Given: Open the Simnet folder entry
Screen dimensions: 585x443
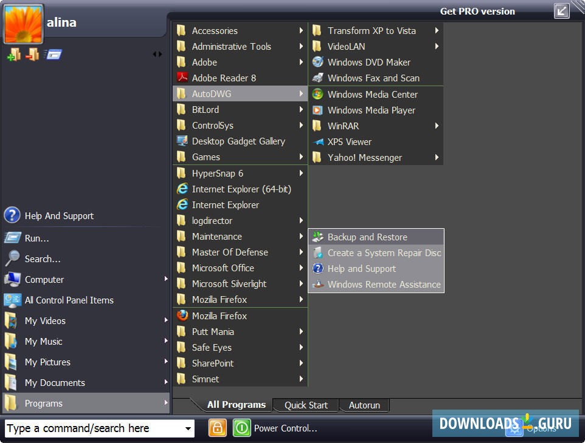Looking at the screenshot, I should click(240, 379).
